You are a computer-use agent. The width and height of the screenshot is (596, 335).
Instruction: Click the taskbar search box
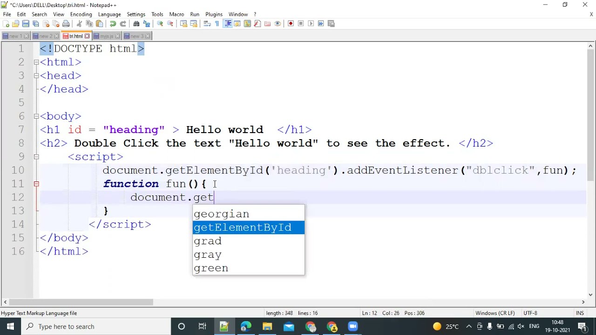(96, 327)
